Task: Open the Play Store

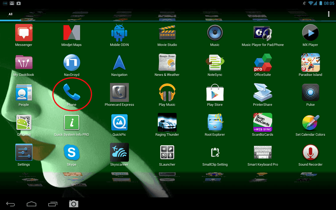Action: point(215,92)
